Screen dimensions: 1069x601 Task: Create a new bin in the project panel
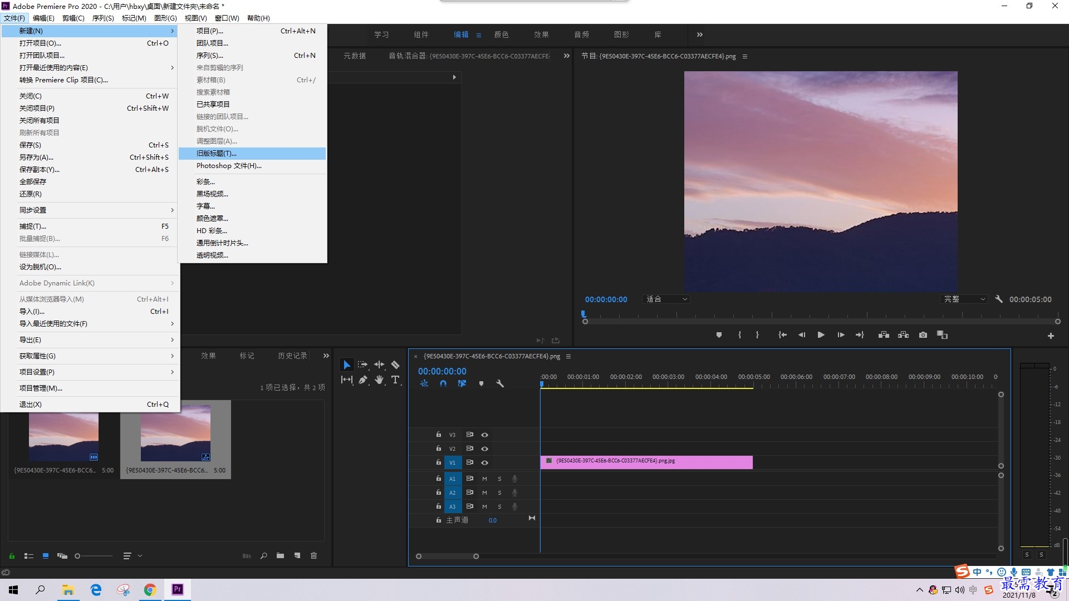coord(280,555)
